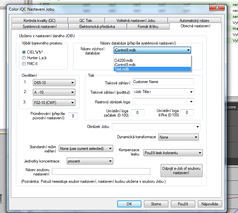Click the Tiskové záhlaví Customer Name field
Viewport: 238px width, 213px height.
pos(163,82)
